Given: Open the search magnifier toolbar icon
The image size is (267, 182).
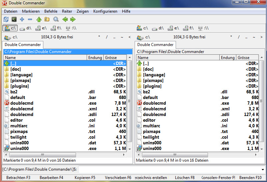Looking at the screenshot, I should coord(56,19).
